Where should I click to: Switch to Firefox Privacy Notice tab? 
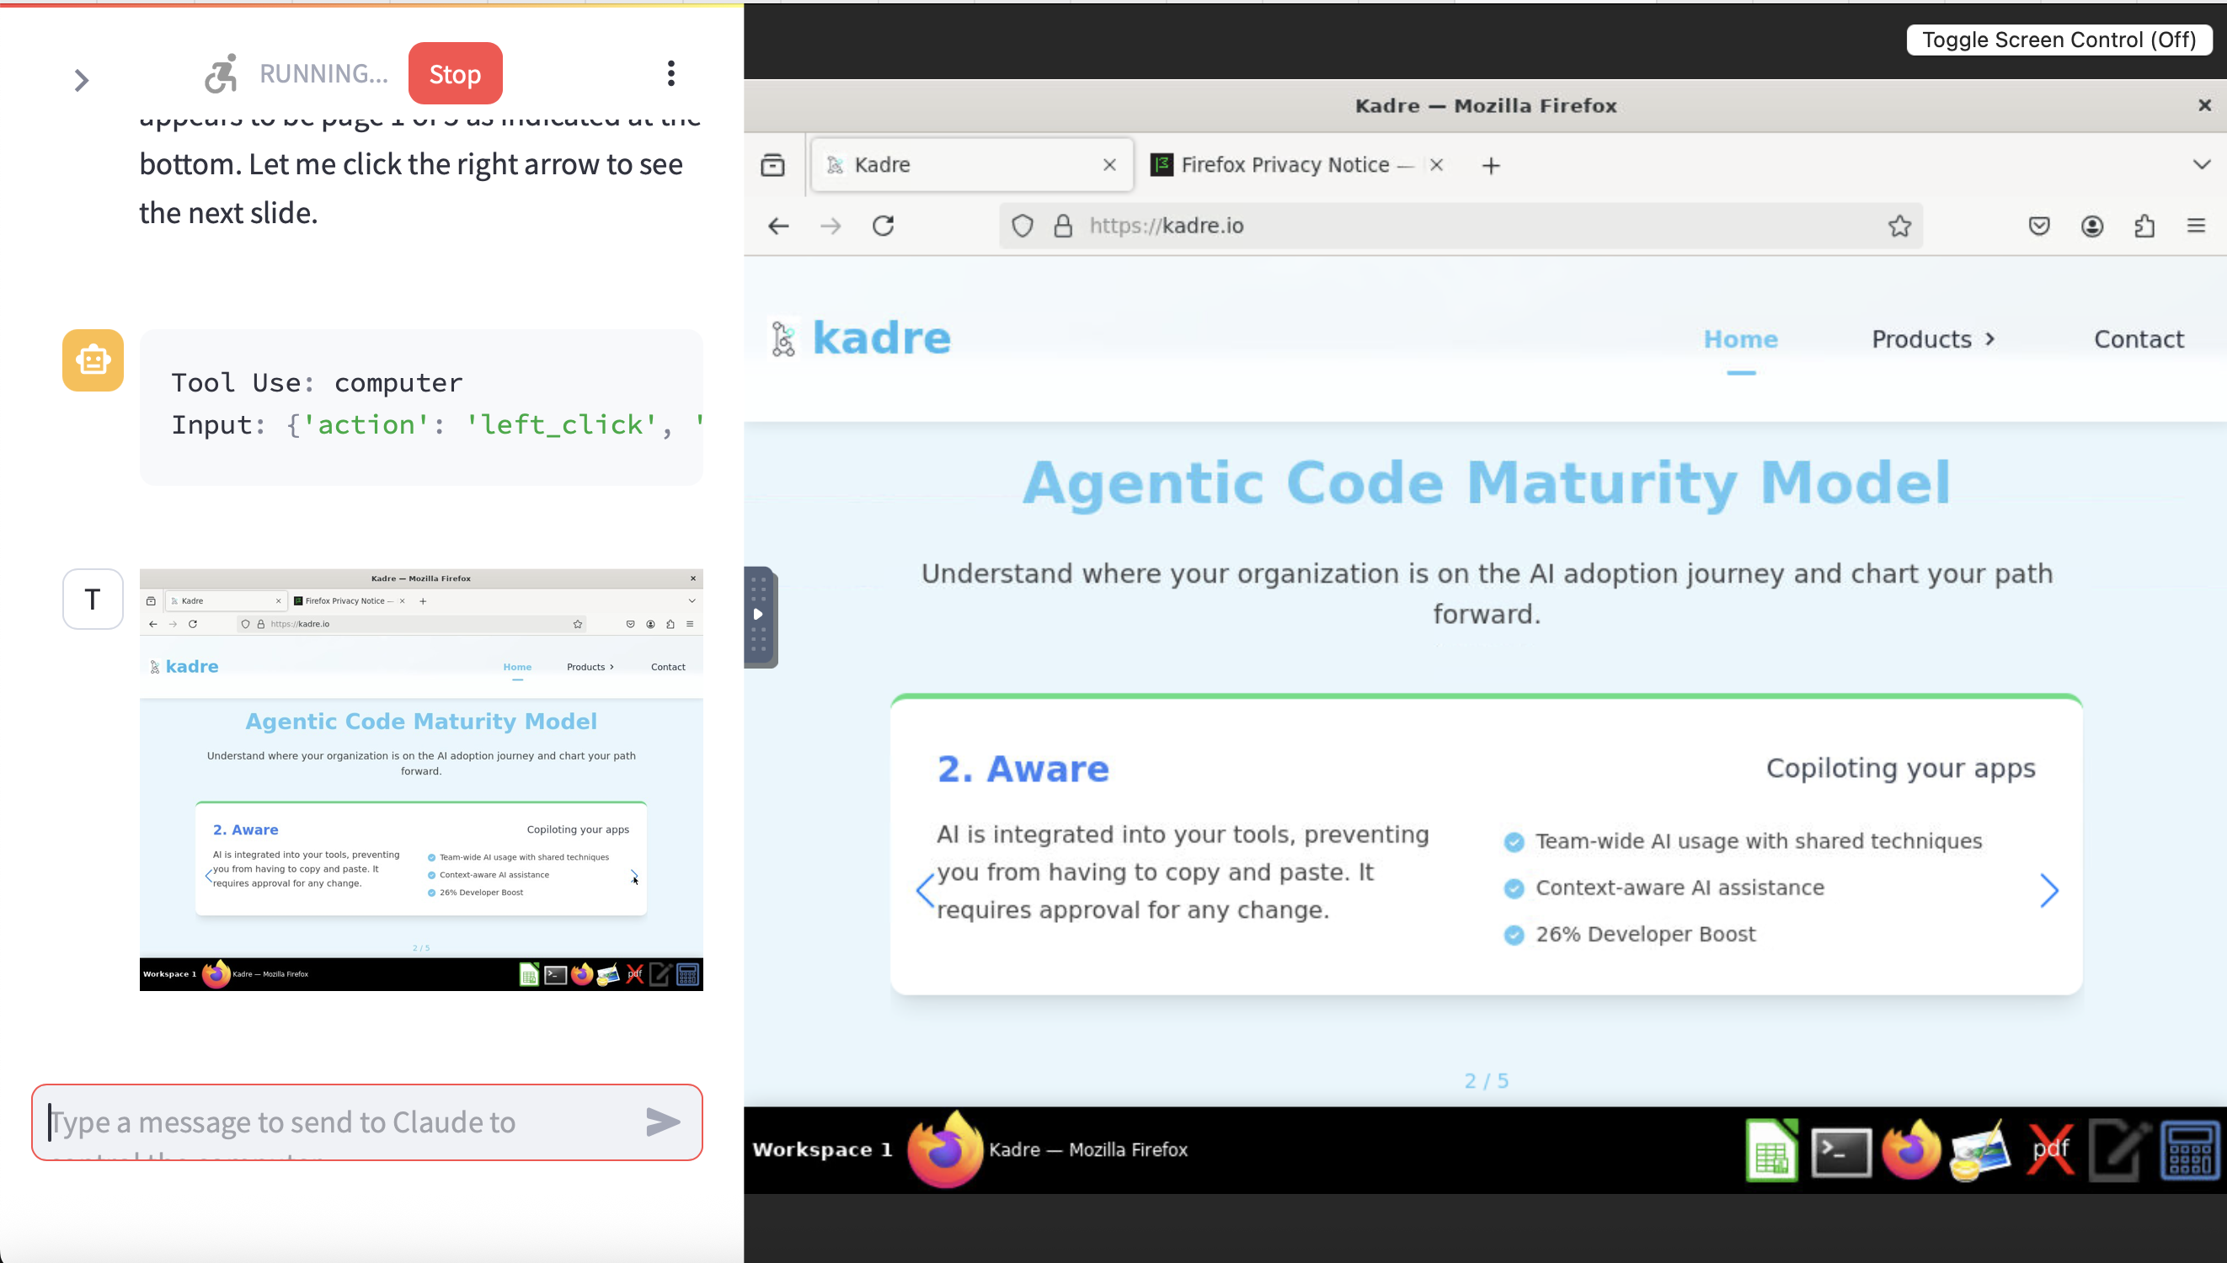click(1284, 165)
